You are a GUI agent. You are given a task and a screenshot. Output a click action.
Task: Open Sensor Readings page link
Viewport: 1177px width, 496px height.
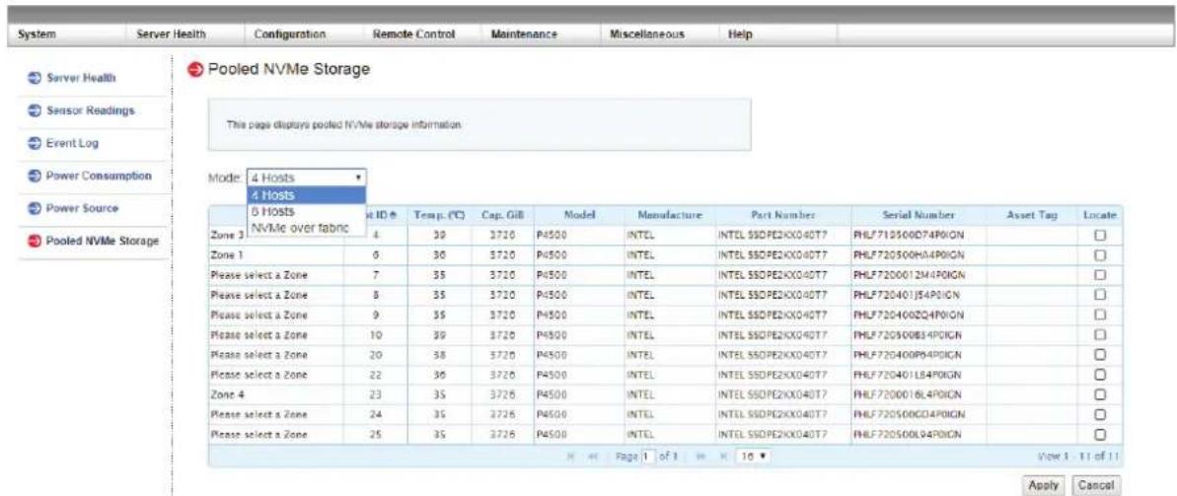(x=90, y=111)
